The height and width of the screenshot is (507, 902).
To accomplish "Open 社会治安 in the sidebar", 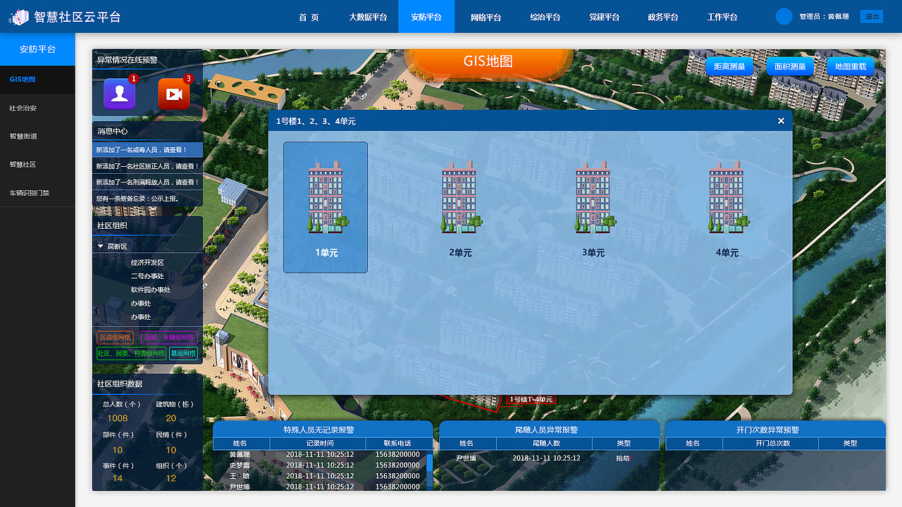I will point(37,108).
